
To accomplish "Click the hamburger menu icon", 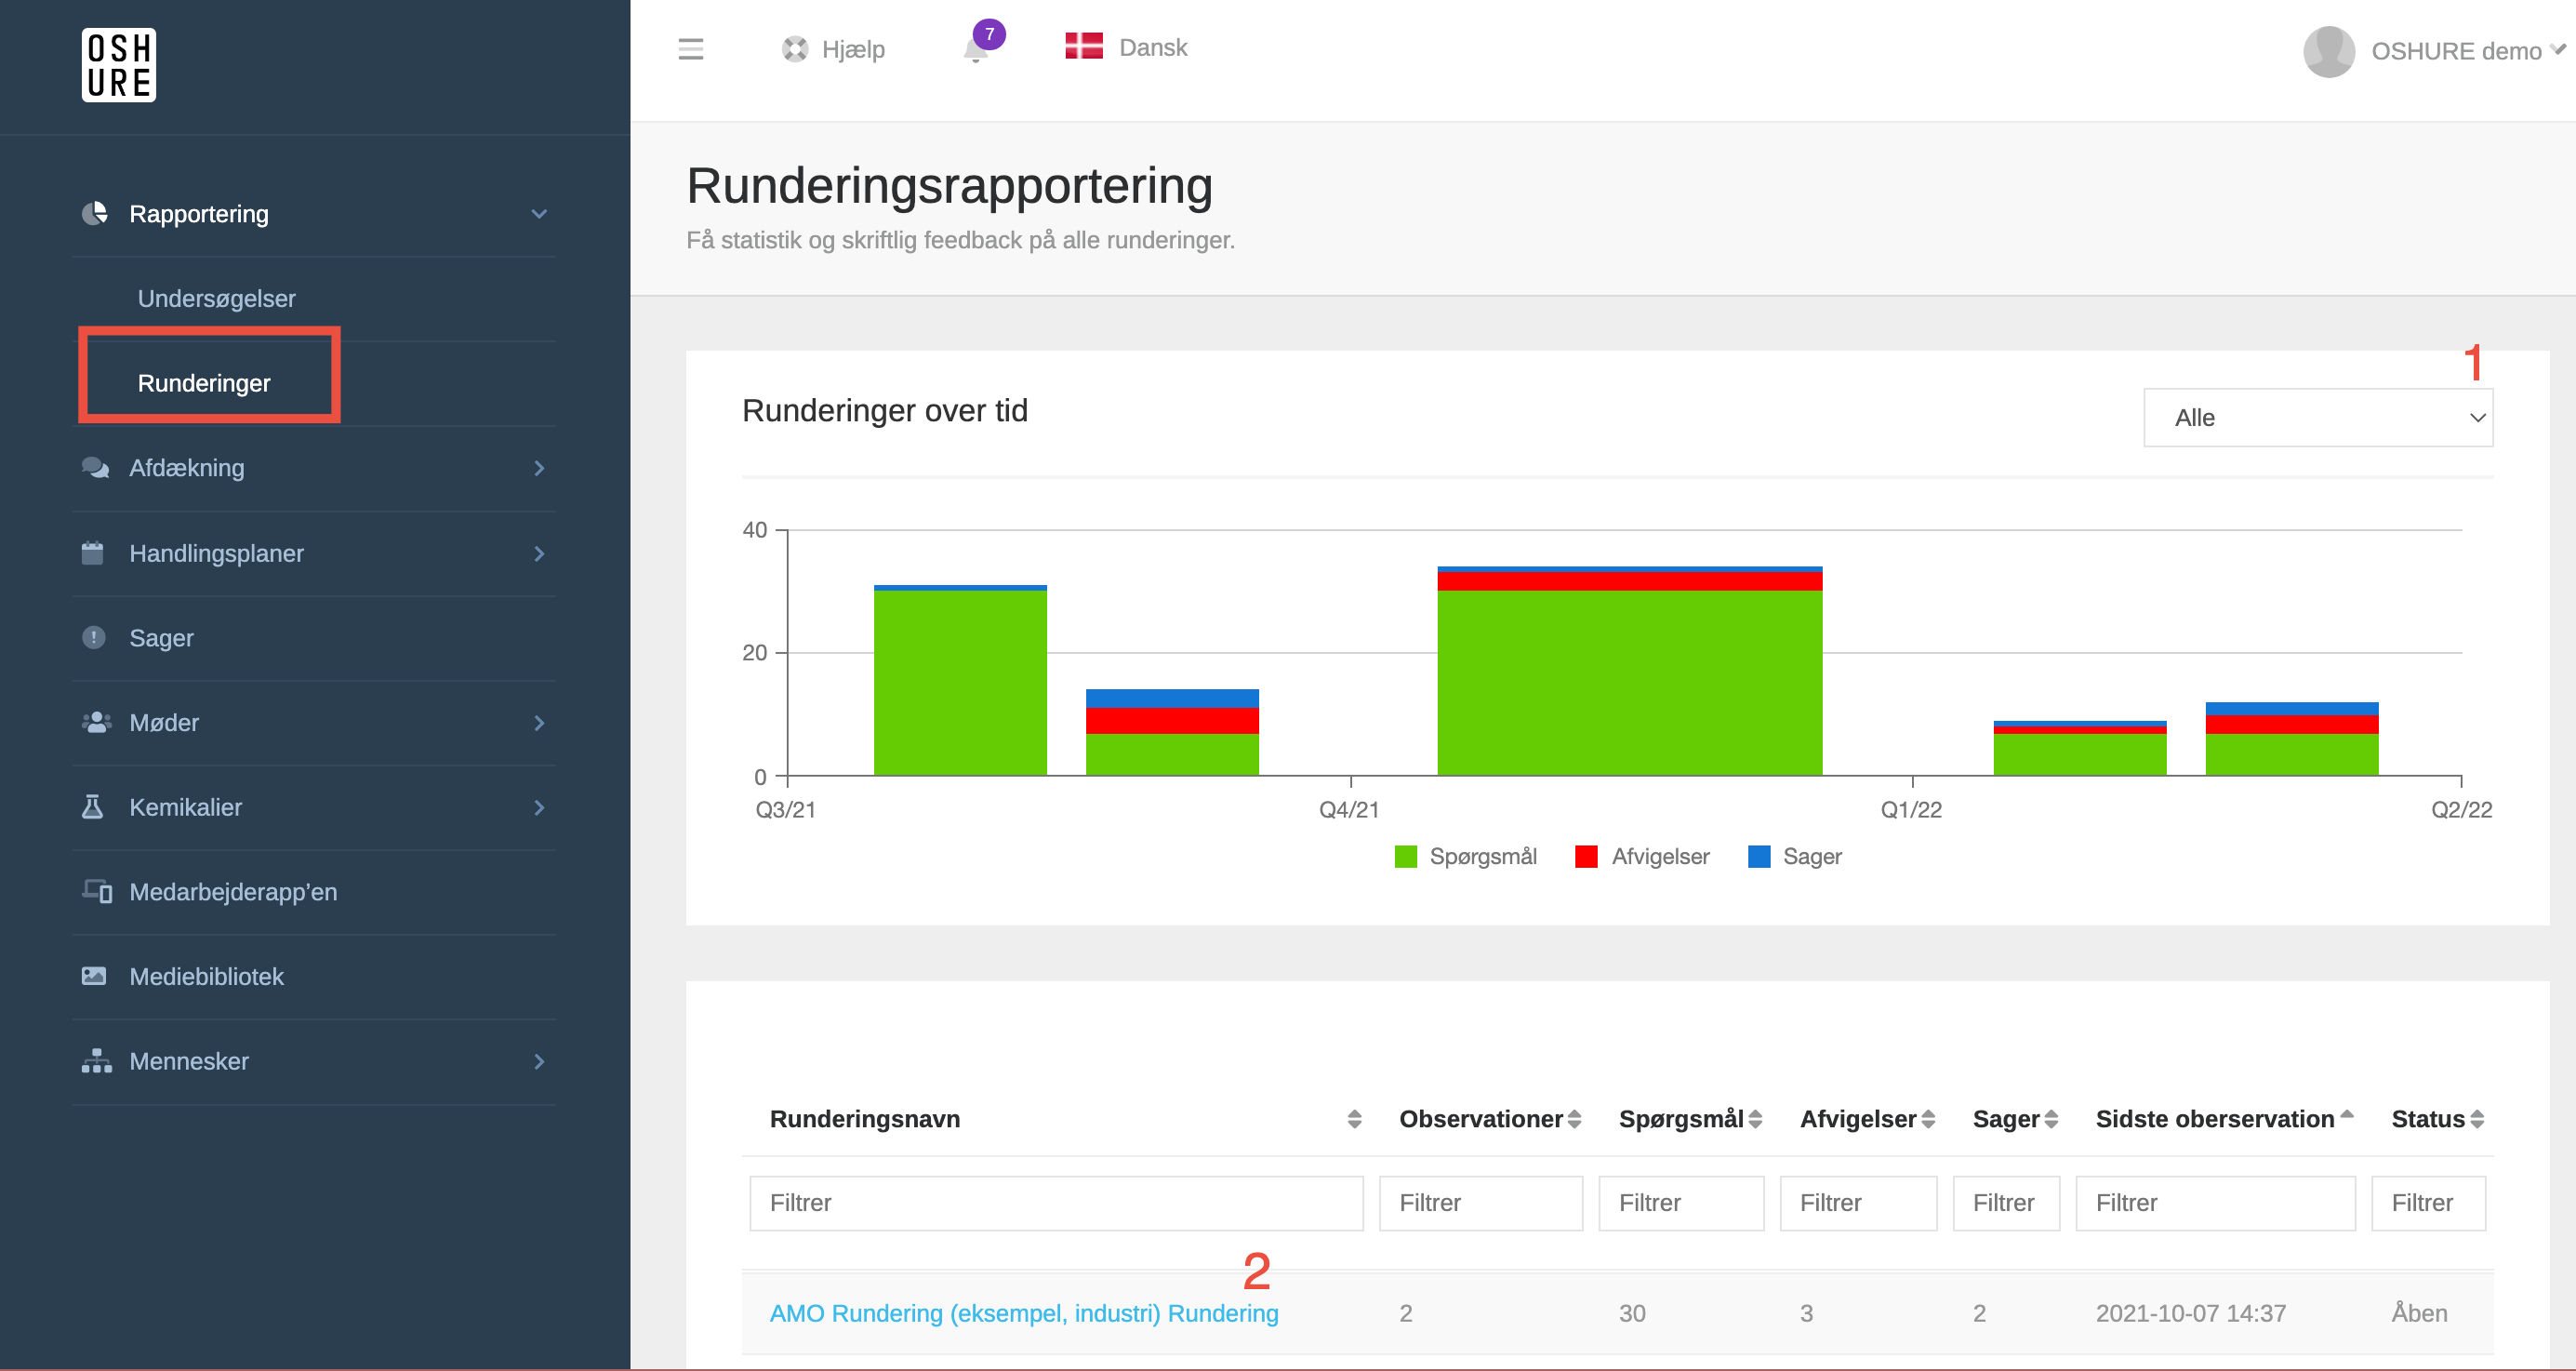I will coord(690,49).
